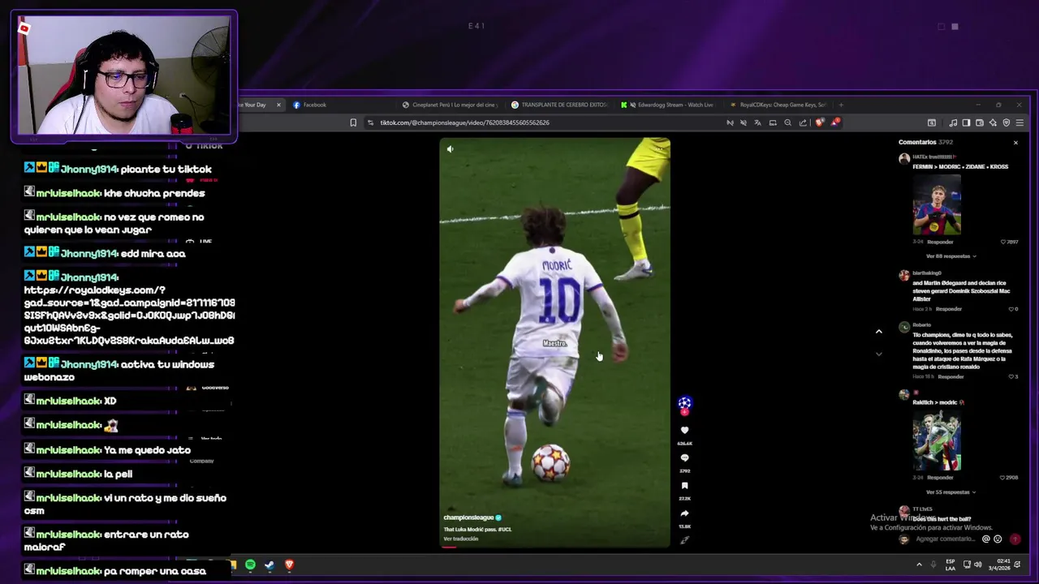The height and width of the screenshot is (584, 1039).
Task: Like the Martin Ødegaard comment
Action: [x=1012, y=309]
